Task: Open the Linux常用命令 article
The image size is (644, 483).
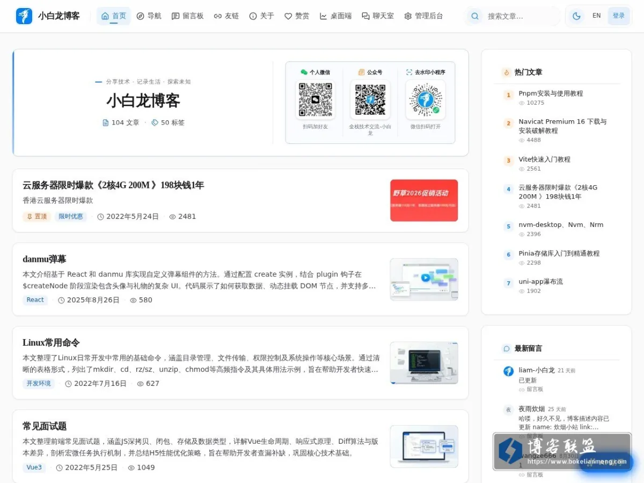Action: 52,342
